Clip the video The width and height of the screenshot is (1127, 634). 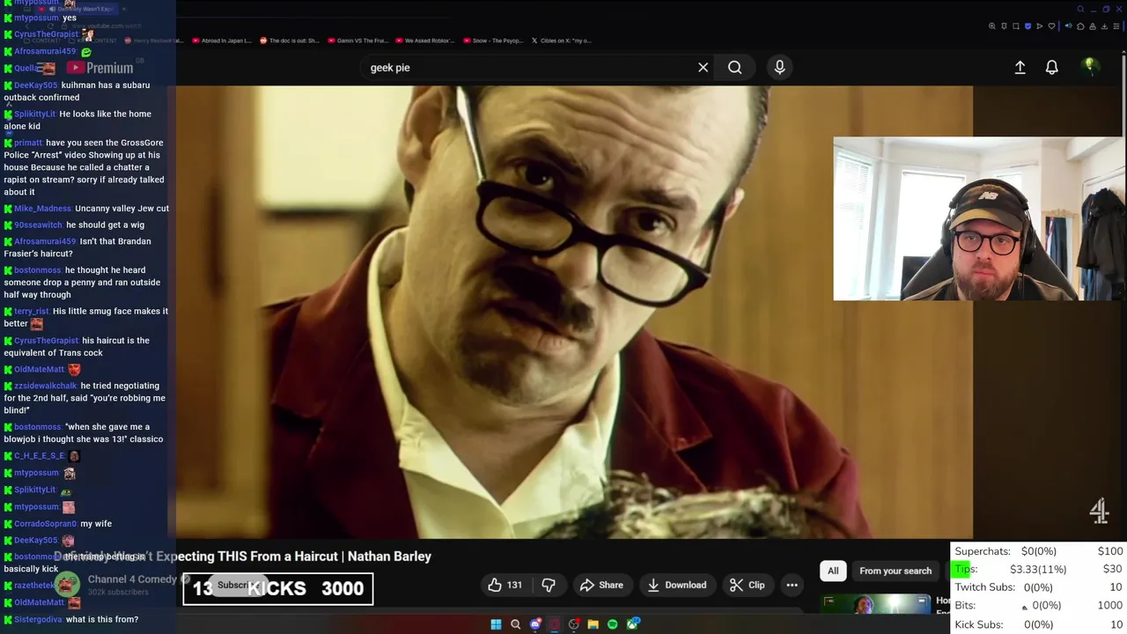747,585
